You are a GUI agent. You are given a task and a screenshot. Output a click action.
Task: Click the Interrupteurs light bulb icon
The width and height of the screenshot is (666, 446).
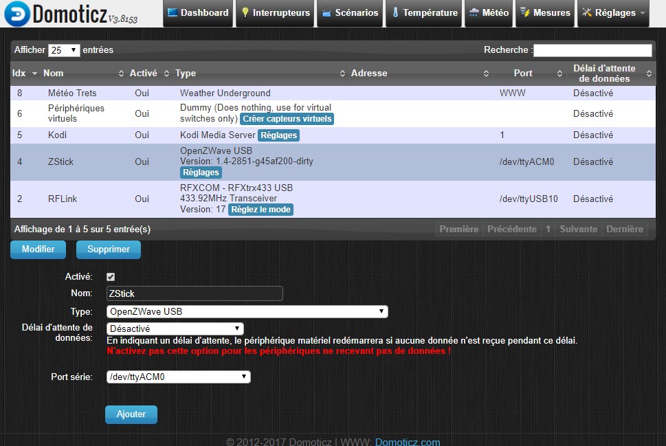(245, 13)
